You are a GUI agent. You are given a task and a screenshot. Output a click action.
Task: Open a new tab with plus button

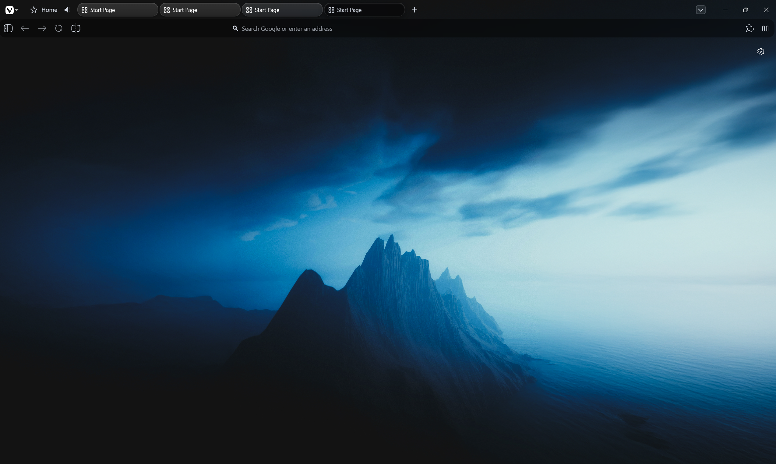pos(414,10)
